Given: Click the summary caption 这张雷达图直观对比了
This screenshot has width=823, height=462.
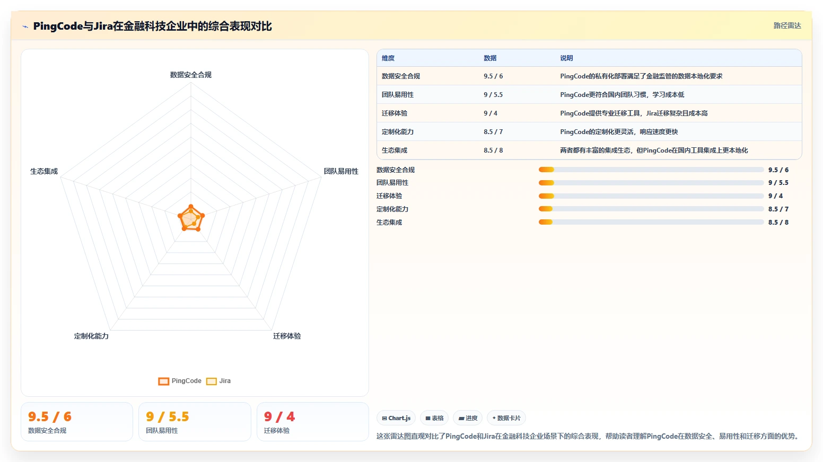Looking at the screenshot, I should [x=588, y=436].
